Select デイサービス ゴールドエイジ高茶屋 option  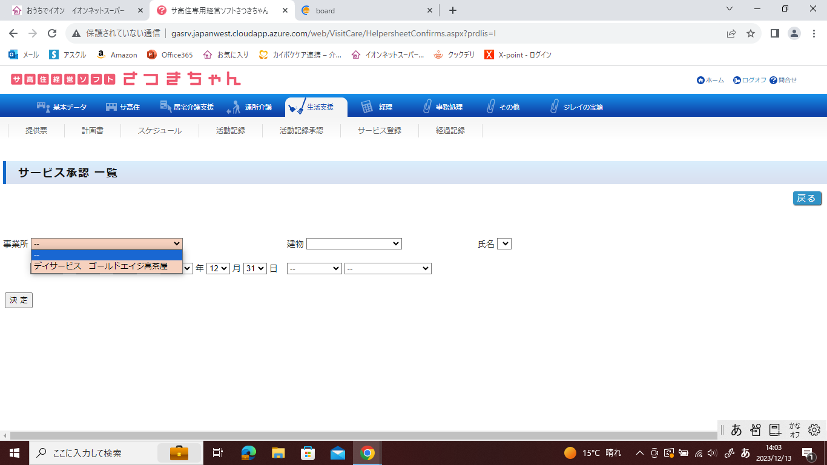pos(100,266)
